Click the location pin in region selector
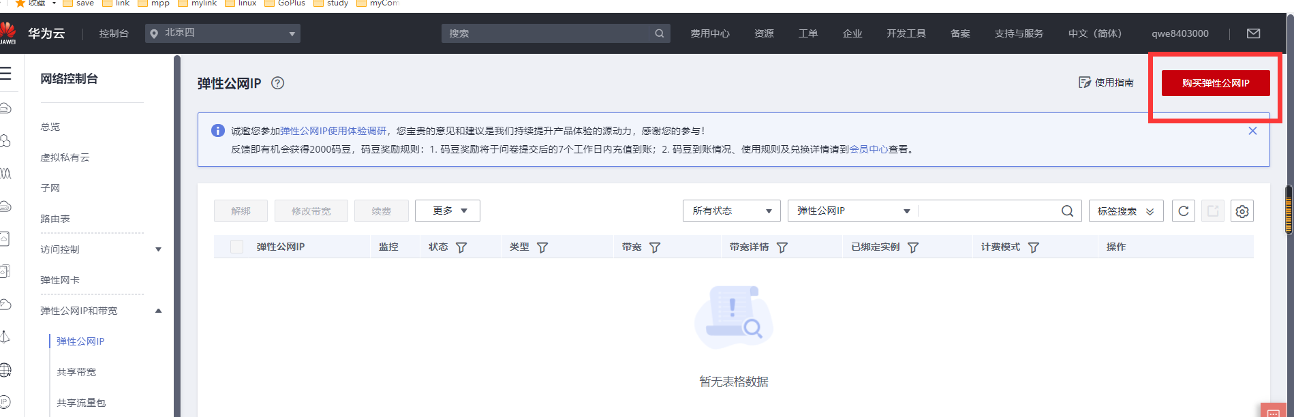Viewport: 1294px width, 417px height. [154, 33]
